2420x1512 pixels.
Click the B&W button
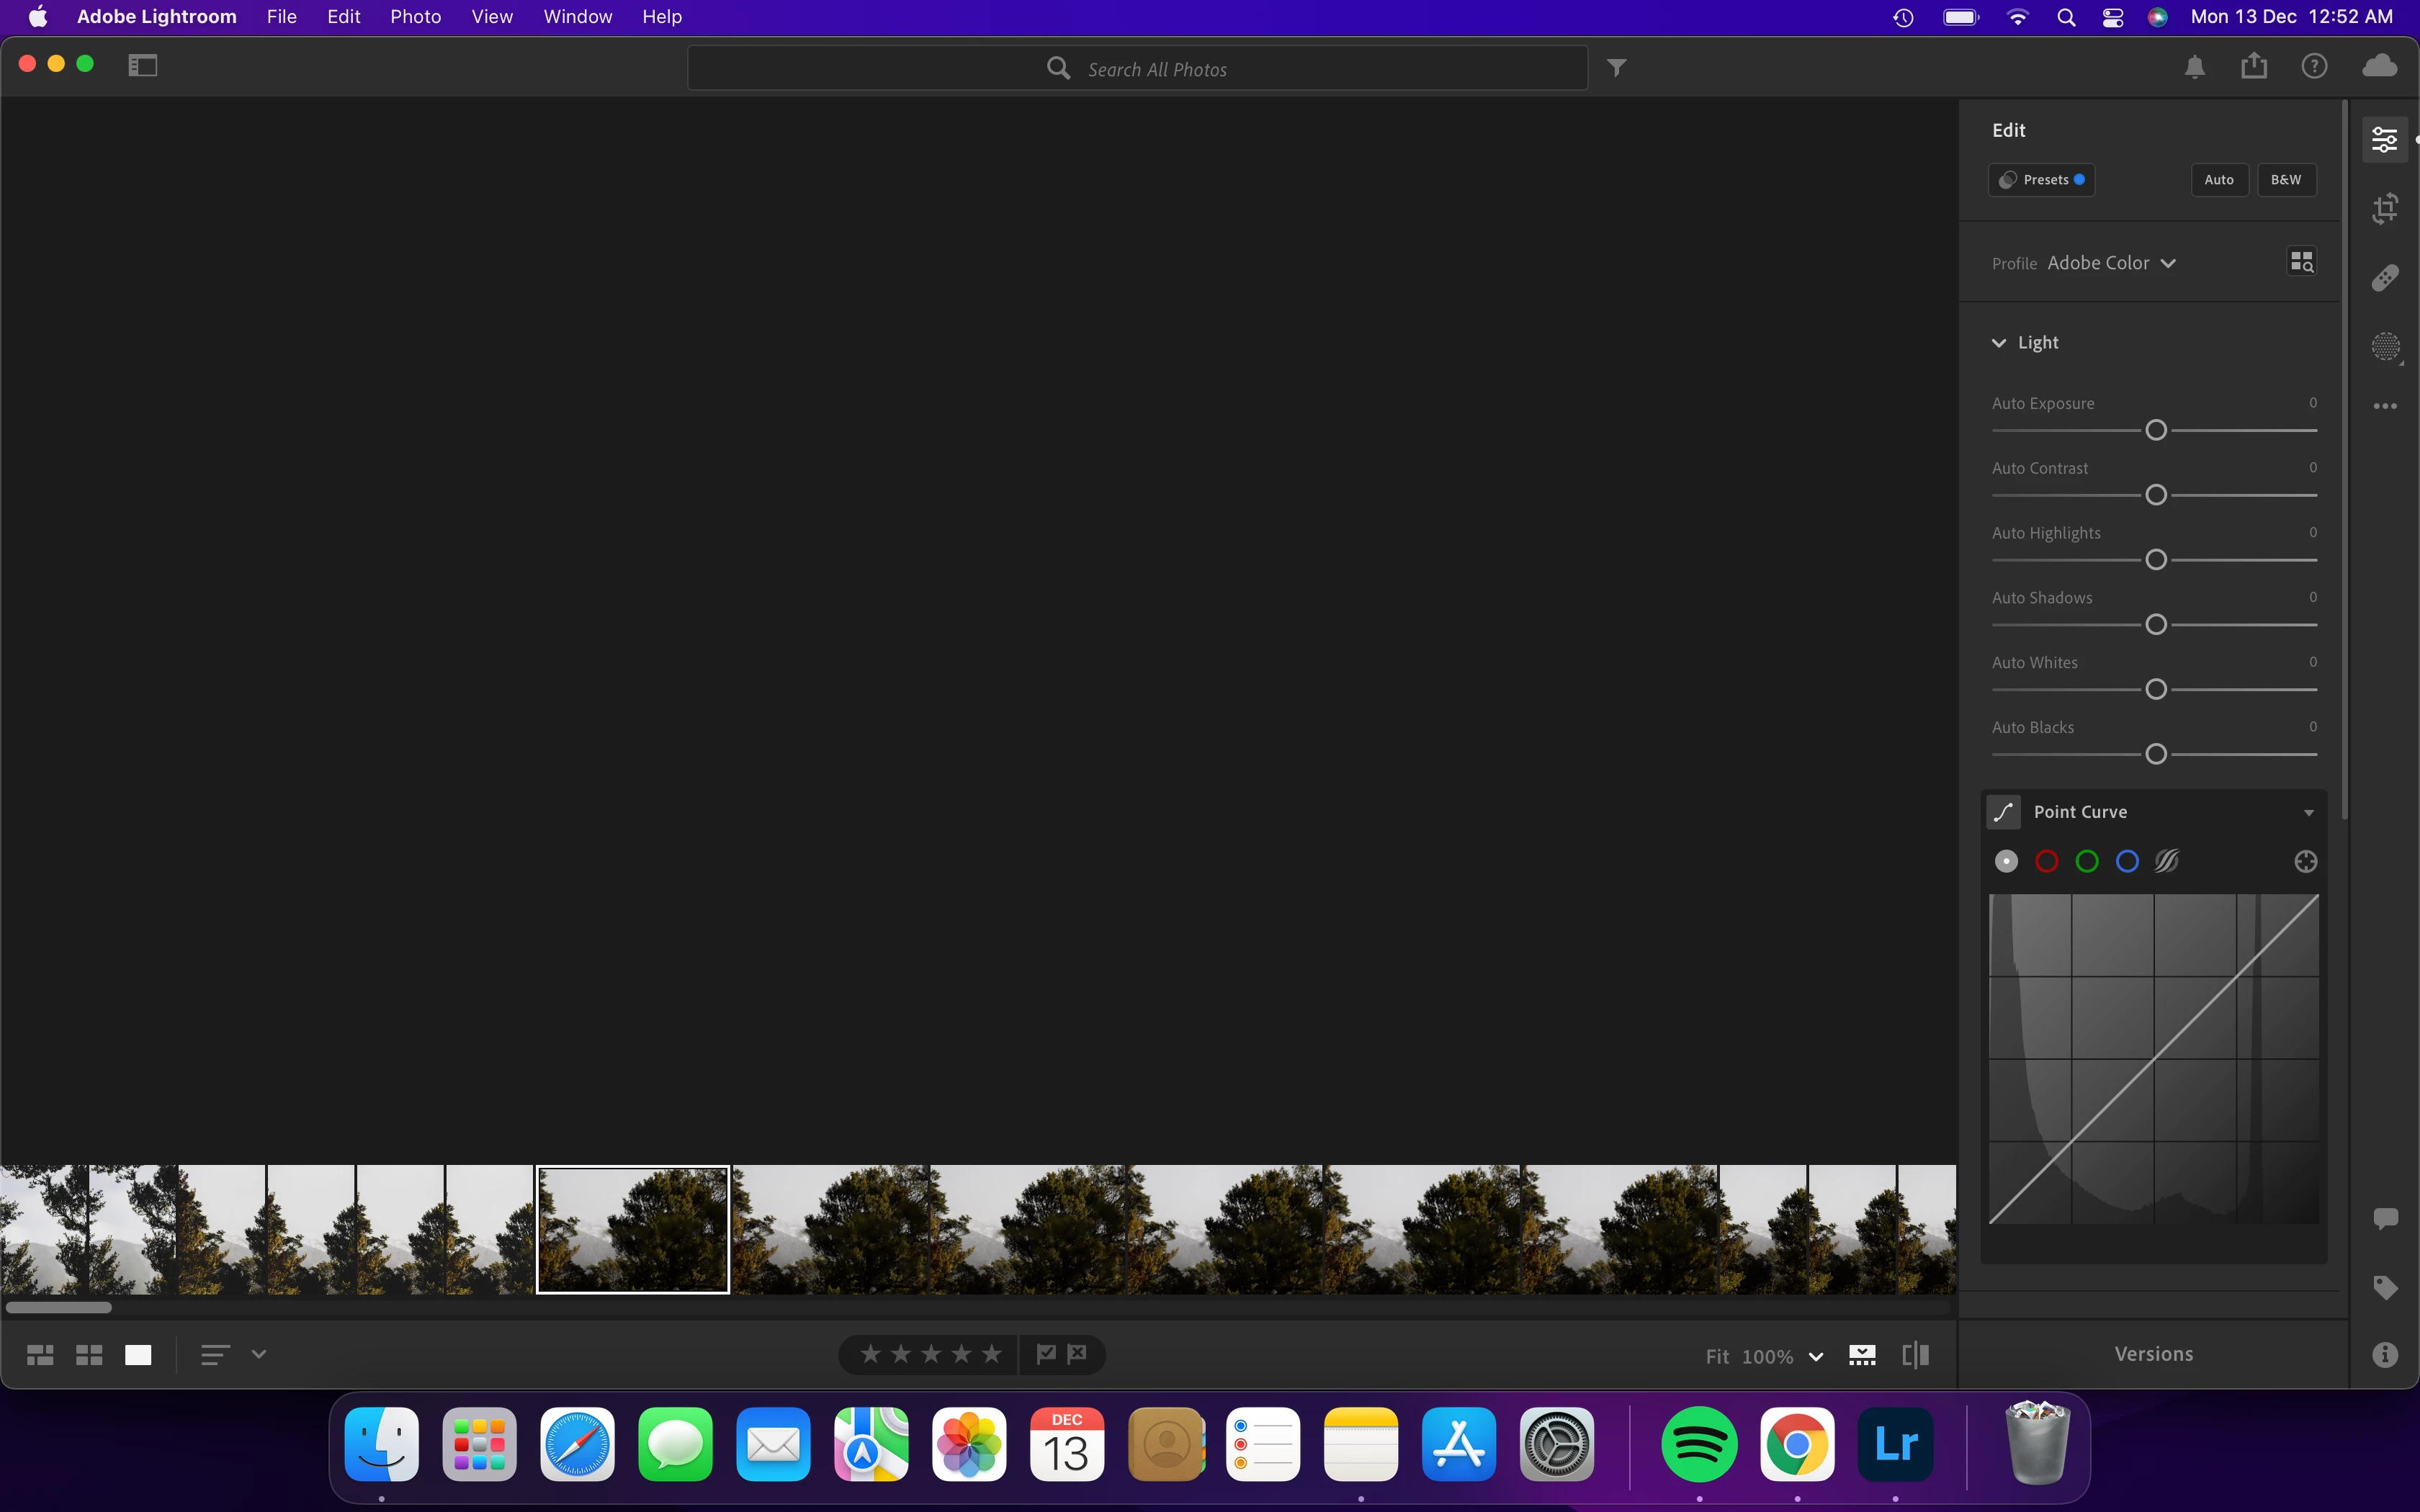pyautogui.click(x=2285, y=180)
